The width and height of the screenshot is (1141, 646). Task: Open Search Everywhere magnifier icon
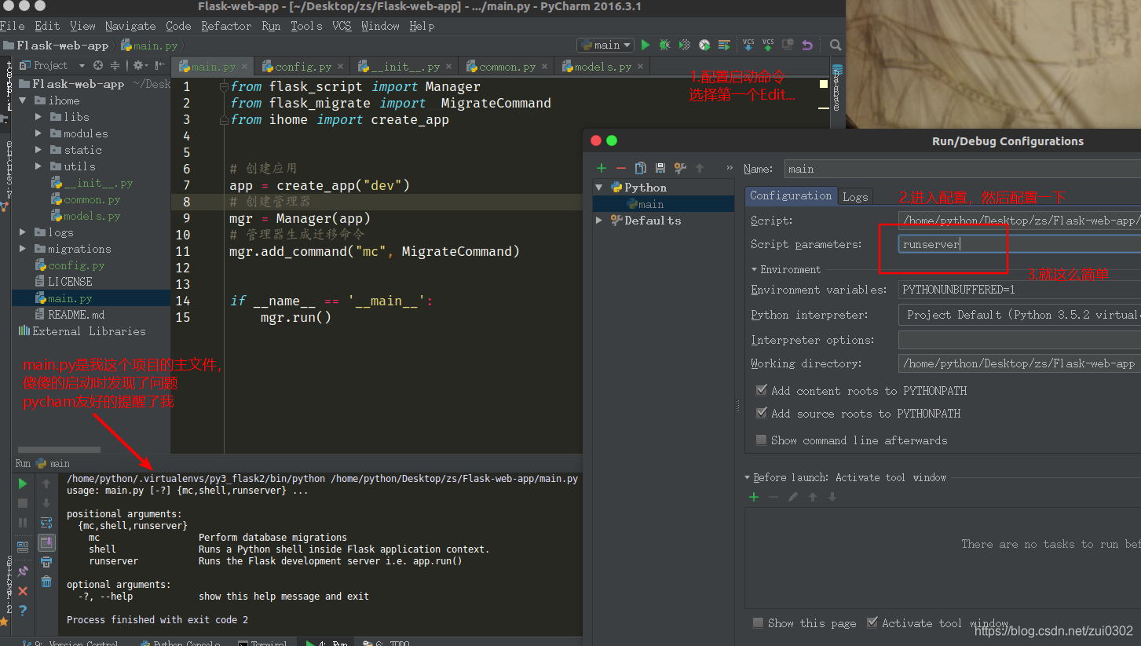(836, 46)
